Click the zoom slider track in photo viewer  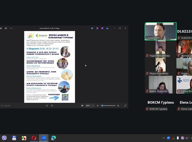(108, 106)
